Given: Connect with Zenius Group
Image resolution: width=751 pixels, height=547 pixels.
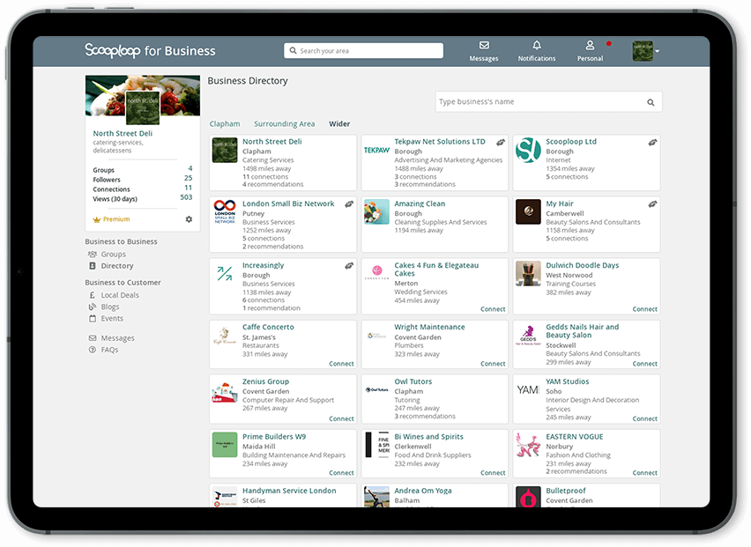Looking at the screenshot, I should point(341,418).
